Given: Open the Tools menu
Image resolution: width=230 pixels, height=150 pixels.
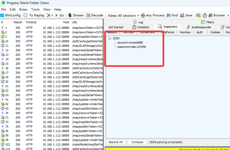Looking at the screenshot, I should click(x=35, y=10).
